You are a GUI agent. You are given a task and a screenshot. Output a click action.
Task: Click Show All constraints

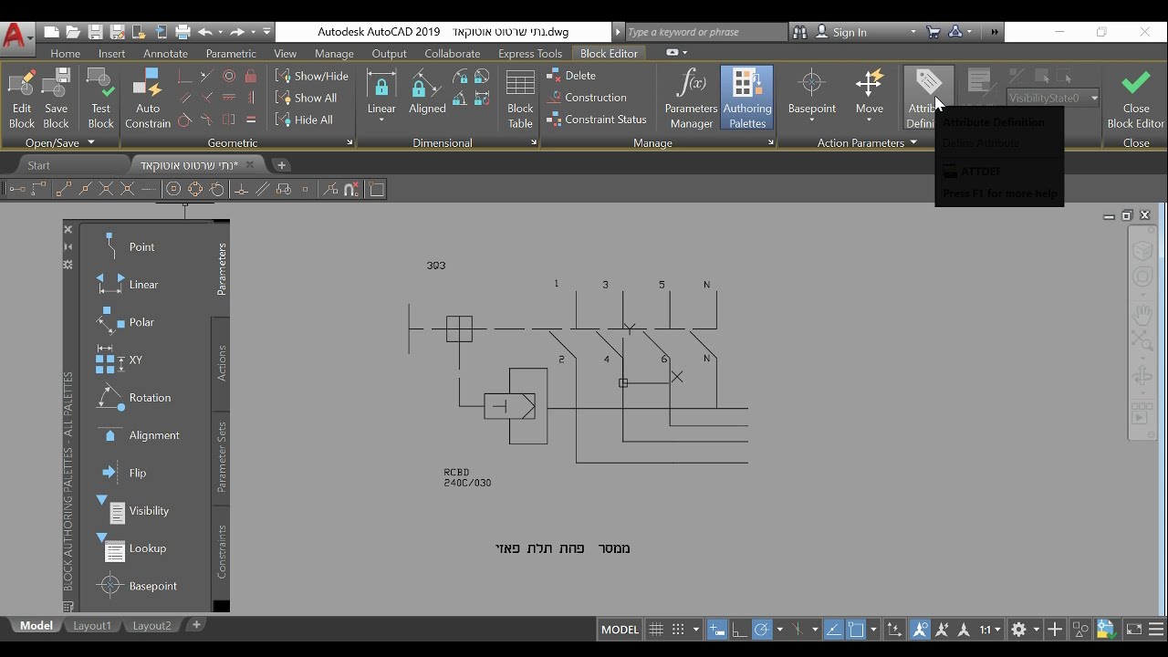tap(307, 98)
